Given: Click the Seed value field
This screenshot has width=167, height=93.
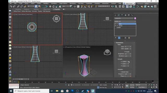Looking at the screenshot, I should 127,47.
